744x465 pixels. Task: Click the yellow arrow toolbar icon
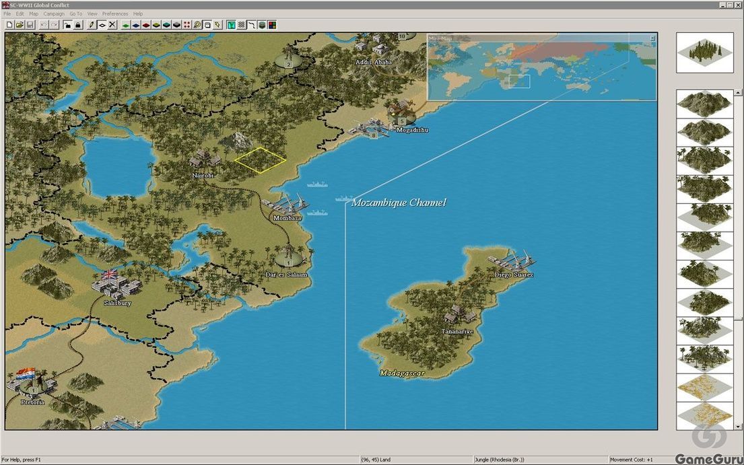coord(217,25)
